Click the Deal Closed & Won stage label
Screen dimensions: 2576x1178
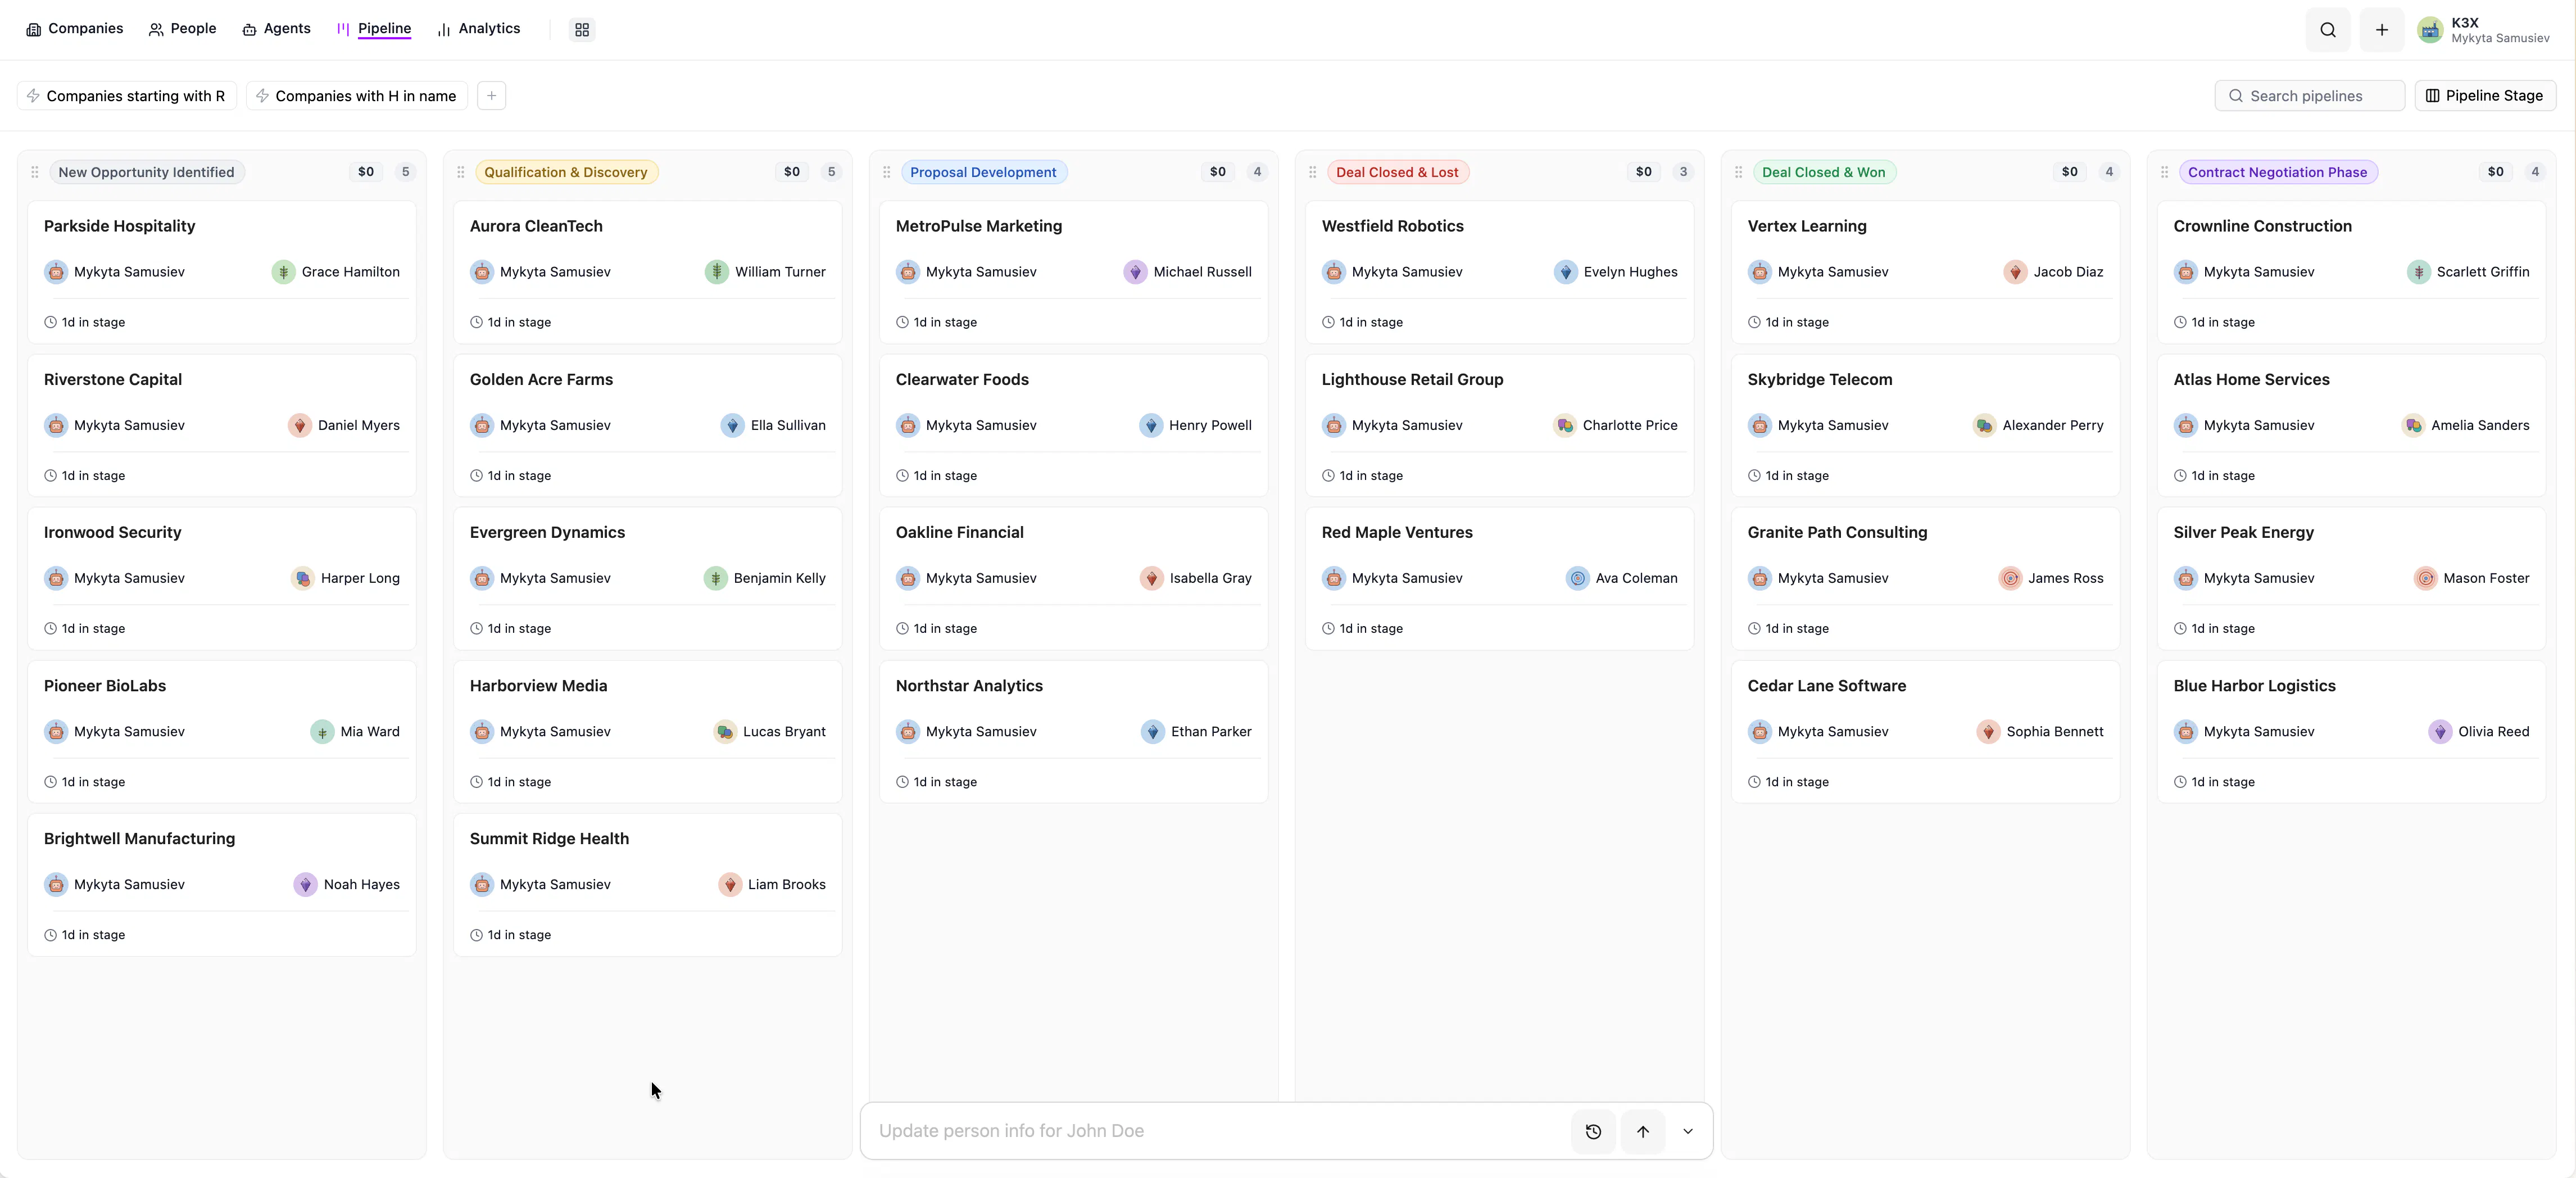pos(1824,172)
